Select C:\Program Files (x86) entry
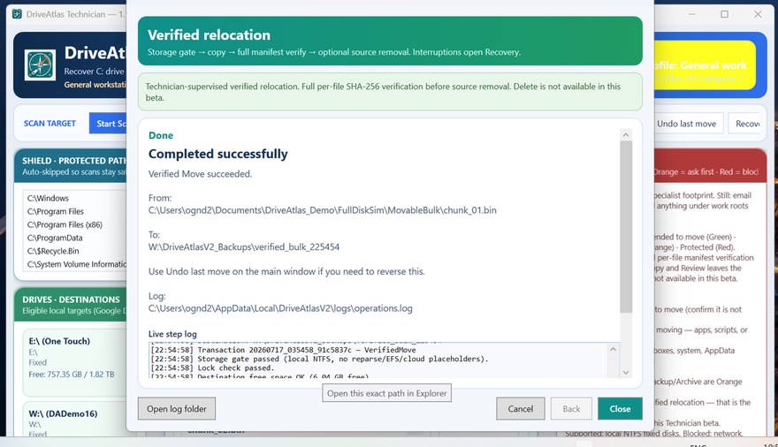This screenshot has height=447, width=778. coord(65,224)
